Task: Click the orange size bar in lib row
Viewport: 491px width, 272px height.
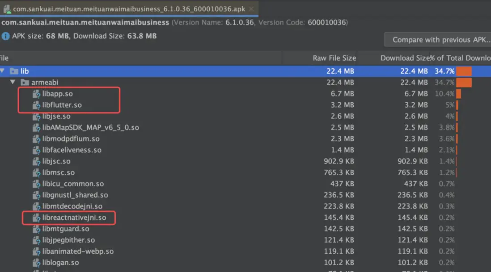Action: [464, 71]
